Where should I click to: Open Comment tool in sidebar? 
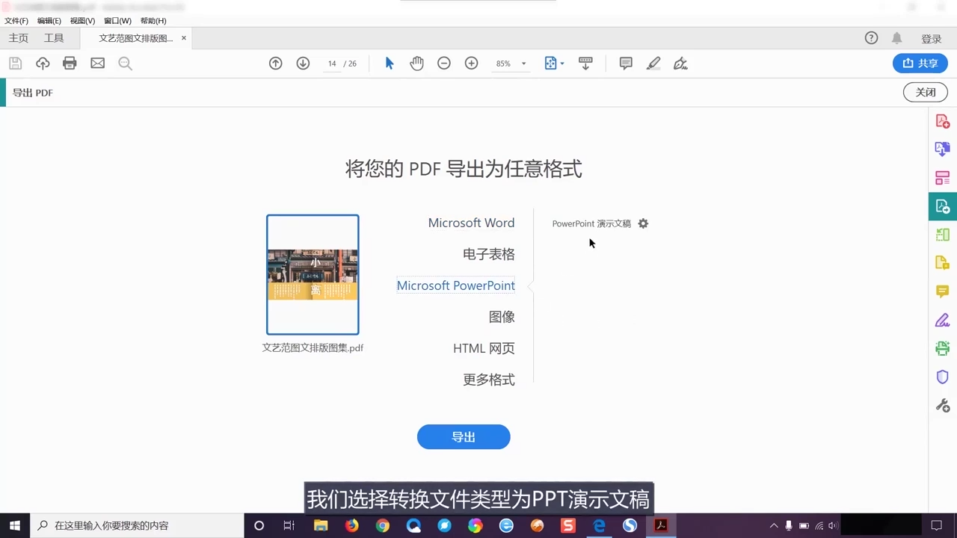coord(943,291)
